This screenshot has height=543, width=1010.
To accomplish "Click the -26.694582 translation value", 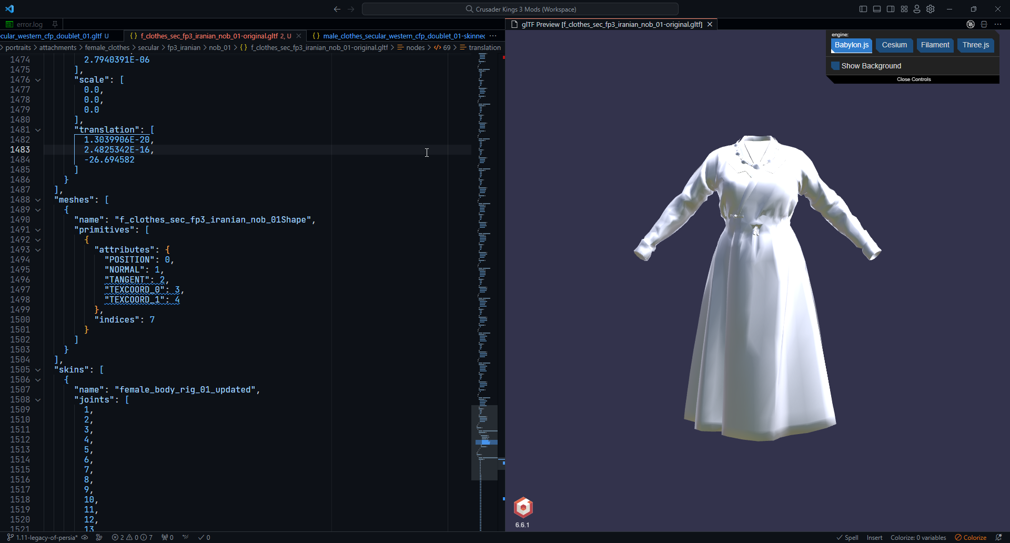I will pyautogui.click(x=109, y=160).
